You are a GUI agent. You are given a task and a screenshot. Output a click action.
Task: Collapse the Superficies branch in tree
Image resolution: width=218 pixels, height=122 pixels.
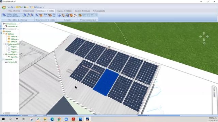[x=4, y=54]
